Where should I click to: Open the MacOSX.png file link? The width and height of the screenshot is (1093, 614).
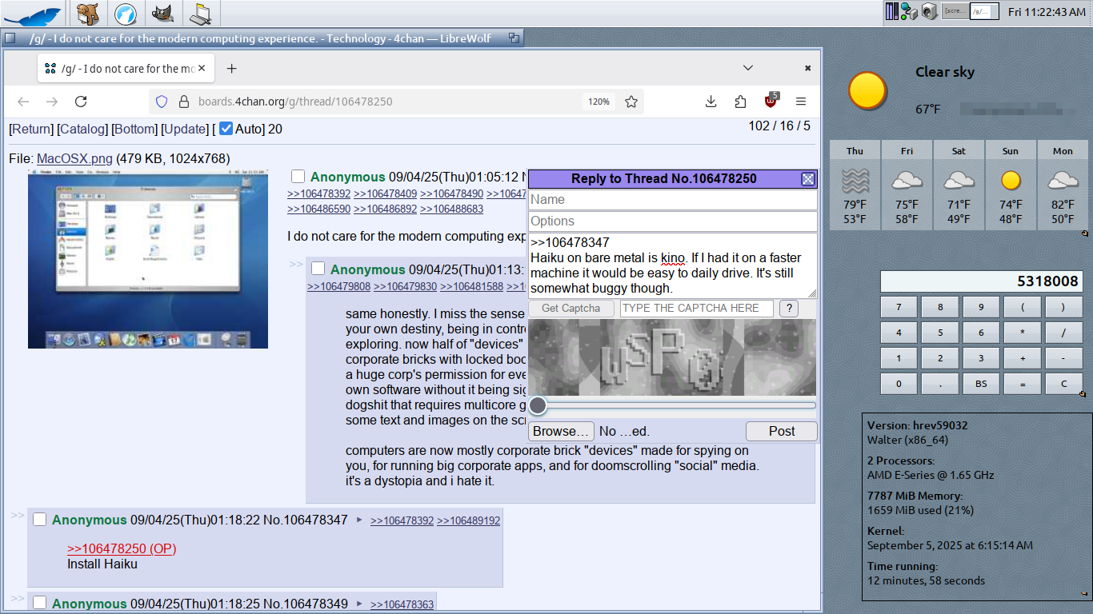click(74, 158)
